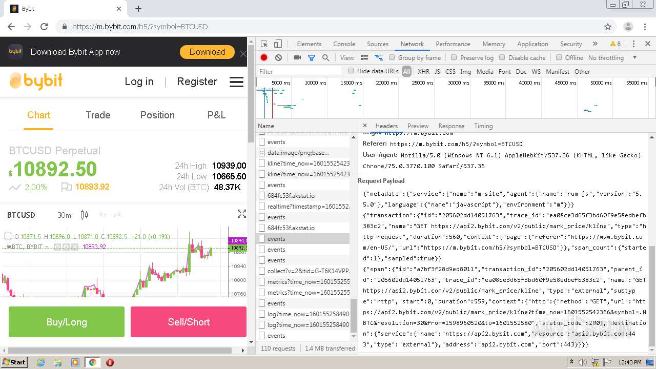Open the Log in link
Image resolution: width=656 pixels, height=369 pixels.
[x=139, y=81]
